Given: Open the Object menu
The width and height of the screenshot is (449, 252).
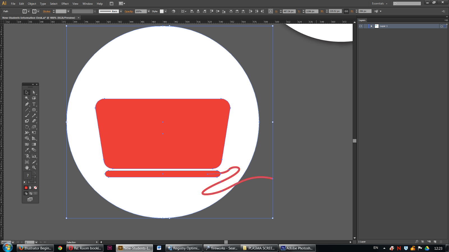Looking at the screenshot, I should tap(32, 4).
